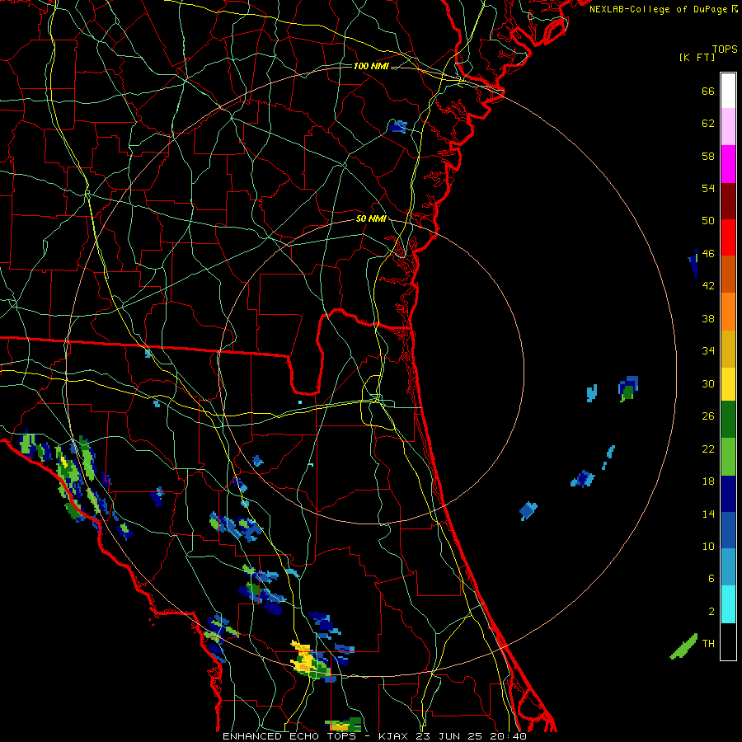
Task: Click the 10 legend value
Action: coord(708,547)
